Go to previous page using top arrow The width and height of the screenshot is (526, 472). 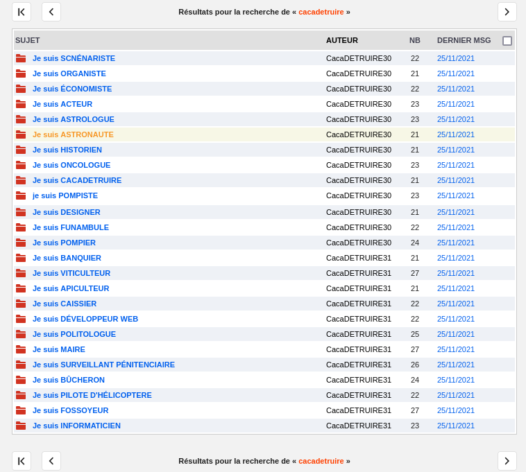point(51,12)
